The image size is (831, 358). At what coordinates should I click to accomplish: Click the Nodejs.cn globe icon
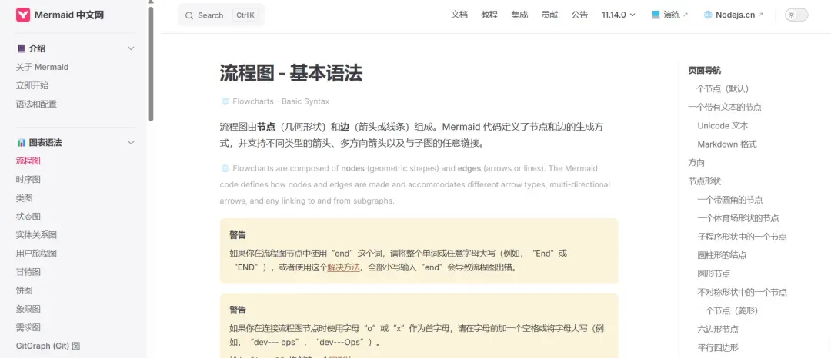[x=708, y=15]
